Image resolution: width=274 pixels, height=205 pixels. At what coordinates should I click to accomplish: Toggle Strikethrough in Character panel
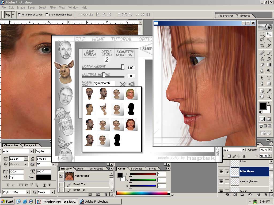[x=50, y=185]
